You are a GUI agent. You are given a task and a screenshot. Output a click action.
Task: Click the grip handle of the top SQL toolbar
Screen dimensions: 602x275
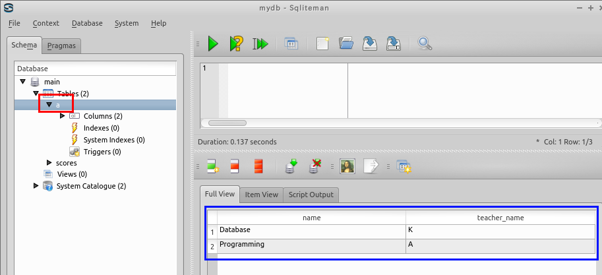tap(198, 44)
